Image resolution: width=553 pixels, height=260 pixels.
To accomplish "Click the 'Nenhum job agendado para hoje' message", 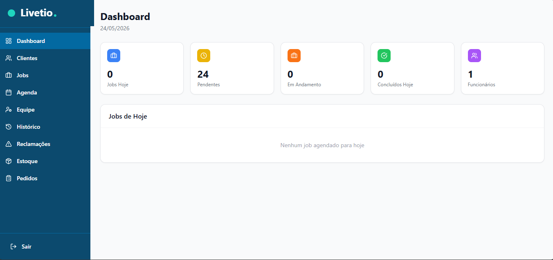I will pos(322,145).
